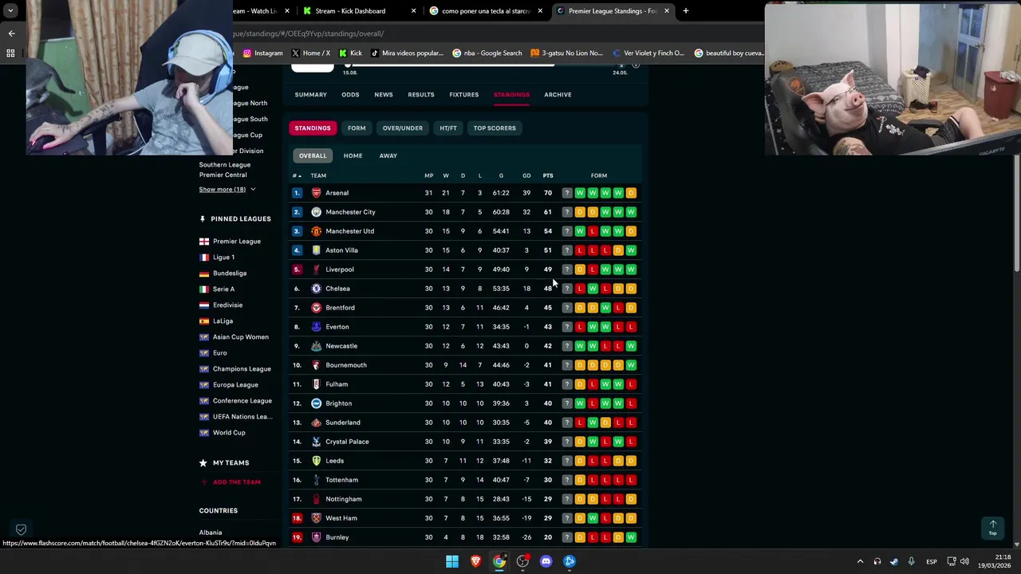This screenshot has height=574, width=1021.
Task: Open Discord from the taskbar
Action: click(546, 561)
